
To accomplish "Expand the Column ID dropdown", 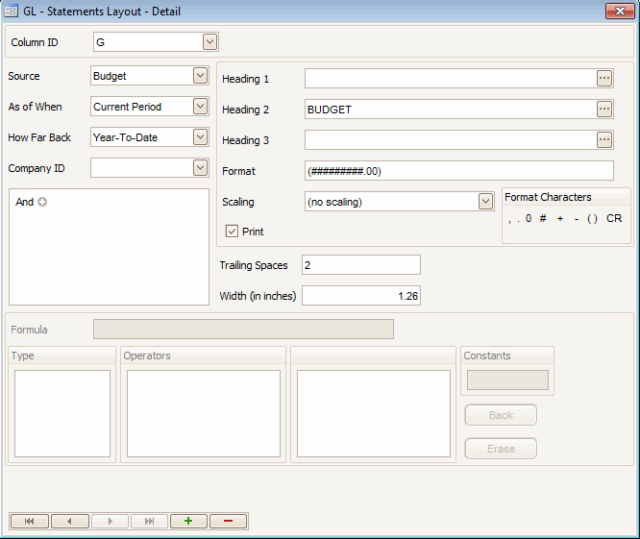I will click(x=210, y=42).
